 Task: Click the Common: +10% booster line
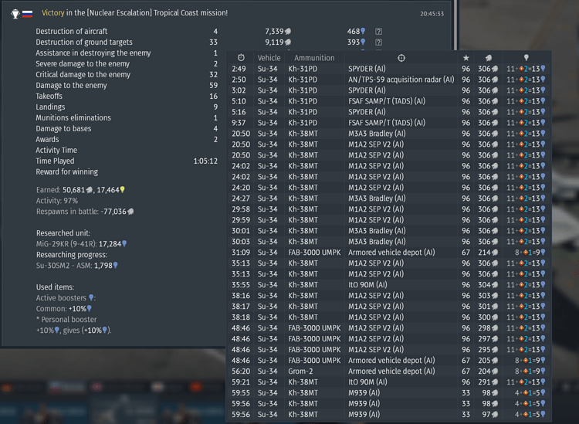(x=63, y=308)
